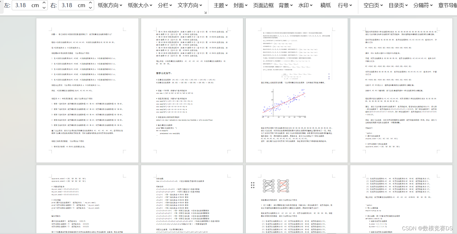The image size is (457, 234).
Task: Open the 行号 line numbers dropdown
Action: point(345,5)
